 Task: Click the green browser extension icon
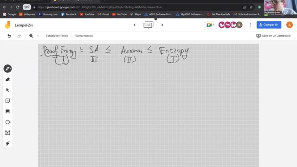(x=259, y=7)
